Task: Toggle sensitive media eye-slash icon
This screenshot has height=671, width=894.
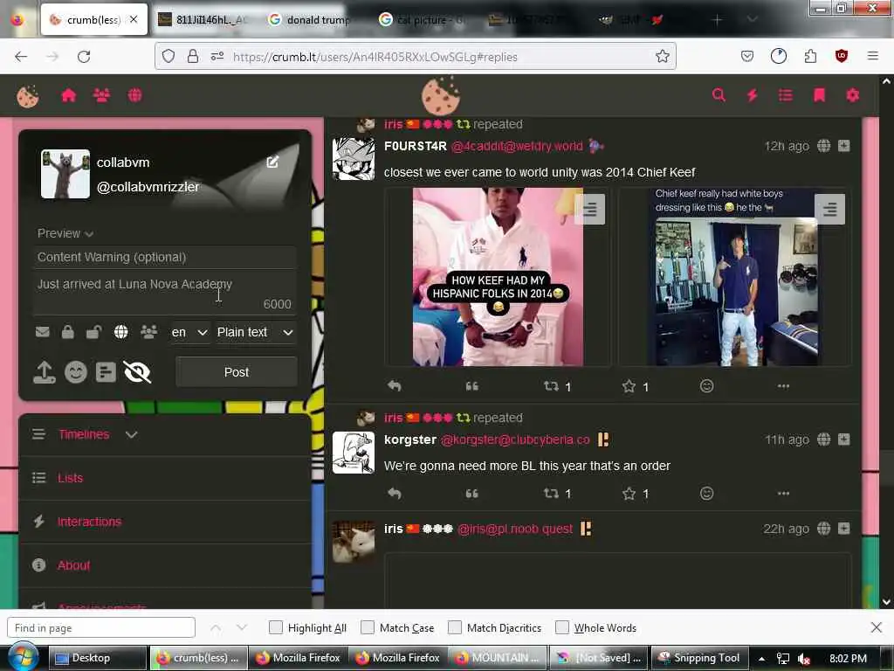Action: click(x=137, y=372)
